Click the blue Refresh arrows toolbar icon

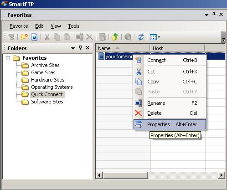(141, 37)
